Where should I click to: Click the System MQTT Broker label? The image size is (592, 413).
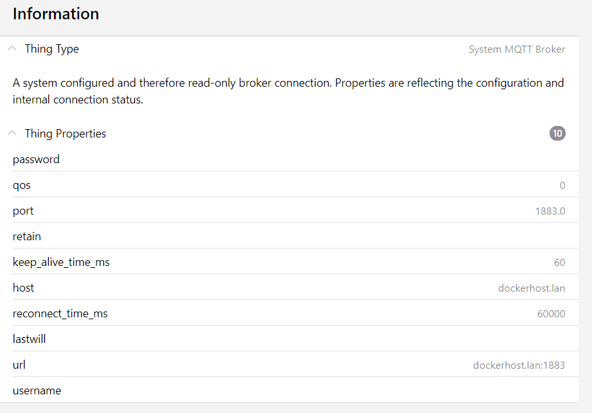517,49
